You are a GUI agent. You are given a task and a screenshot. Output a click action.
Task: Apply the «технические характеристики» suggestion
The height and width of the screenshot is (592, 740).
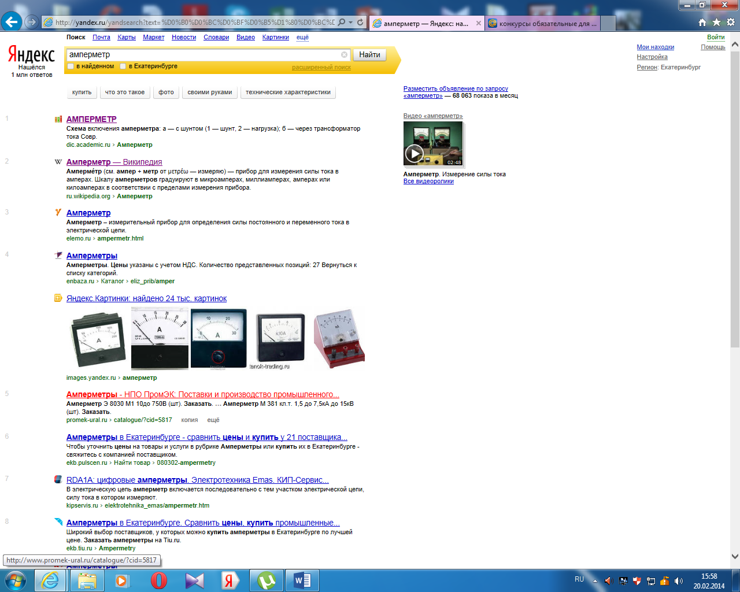[x=288, y=92]
